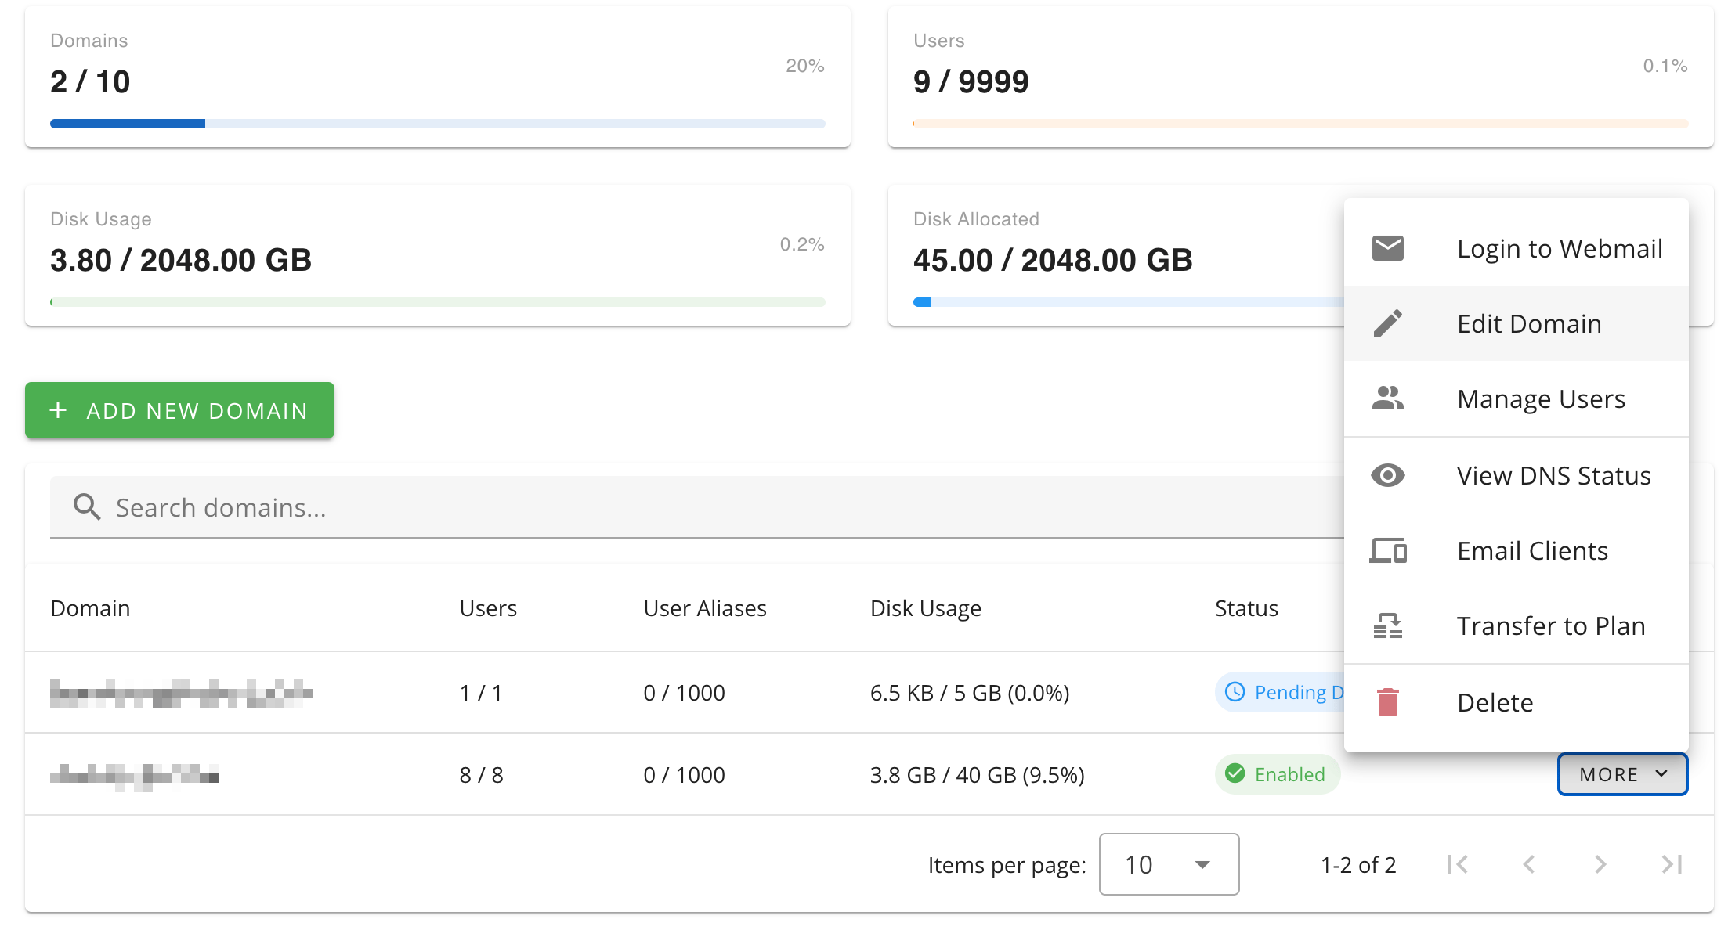Click the ADD NEW DOMAIN button

pyautogui.click(x=179, y=410)
